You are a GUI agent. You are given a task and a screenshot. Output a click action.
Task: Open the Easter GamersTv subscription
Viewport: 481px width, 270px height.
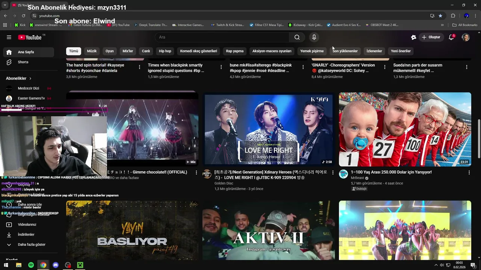(29, 98)
